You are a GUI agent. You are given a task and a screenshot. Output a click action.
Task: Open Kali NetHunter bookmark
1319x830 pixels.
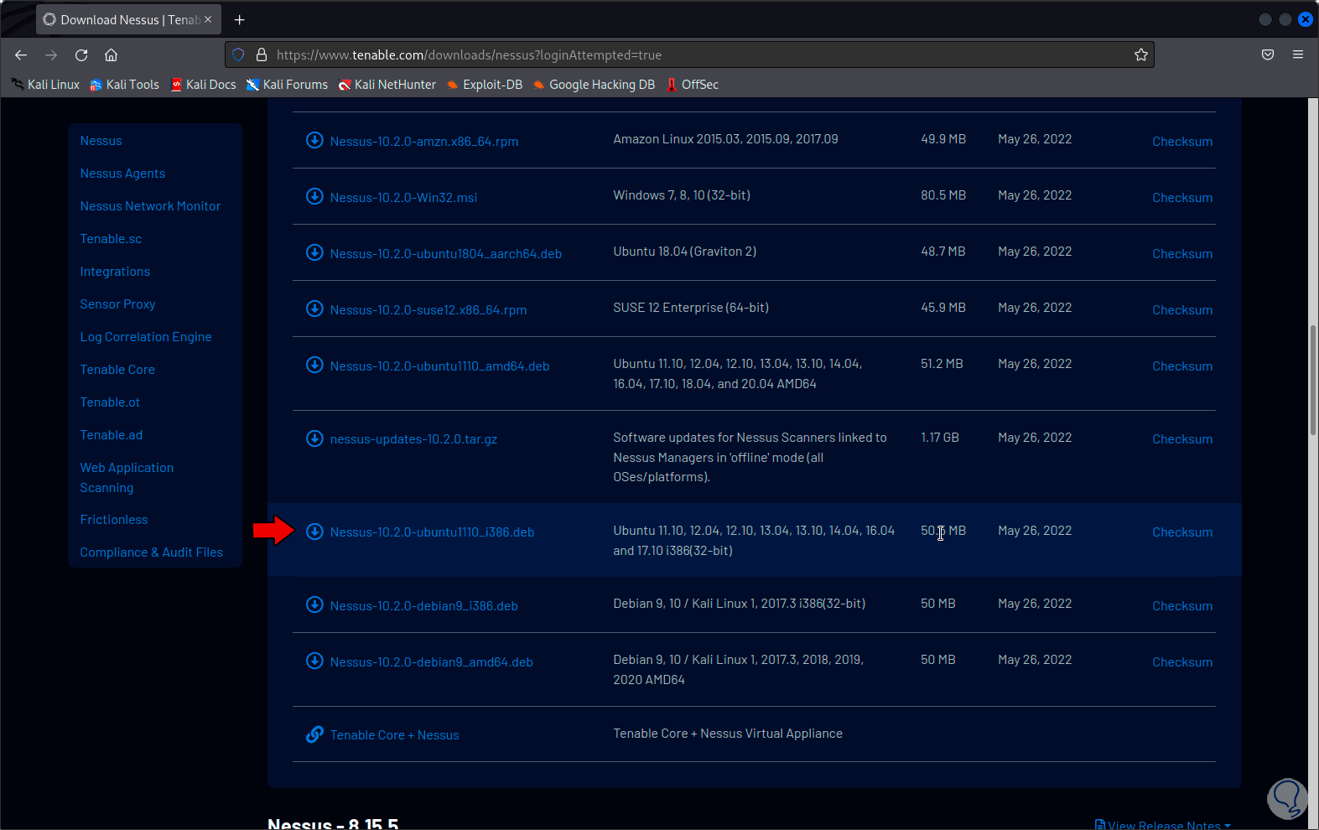point(387,85)
